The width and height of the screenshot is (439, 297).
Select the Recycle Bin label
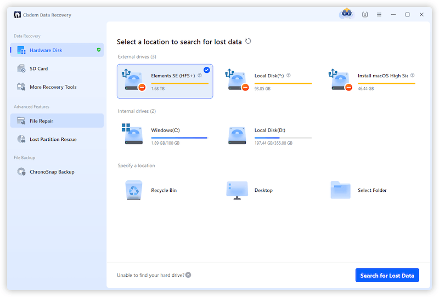164,190
